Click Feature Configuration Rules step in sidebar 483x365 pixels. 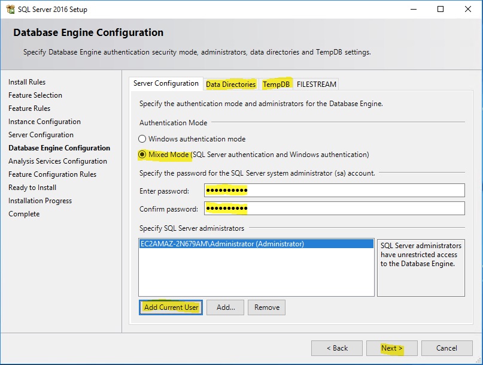(x=52, y=174)
